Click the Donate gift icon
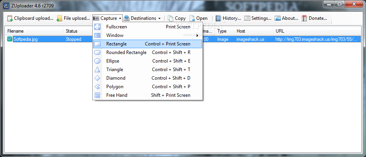The width and height of the screenshot is (366, 157). point(304,18)
